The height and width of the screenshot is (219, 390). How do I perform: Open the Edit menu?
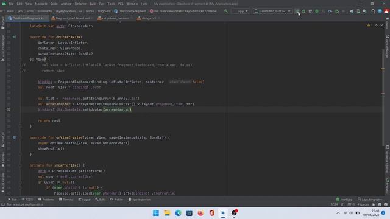point(19,4)
